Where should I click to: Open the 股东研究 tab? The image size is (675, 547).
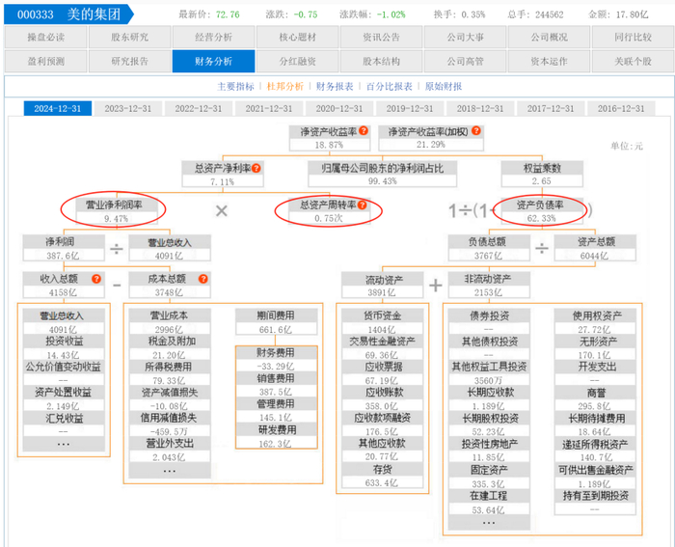[x=129, y=37]
